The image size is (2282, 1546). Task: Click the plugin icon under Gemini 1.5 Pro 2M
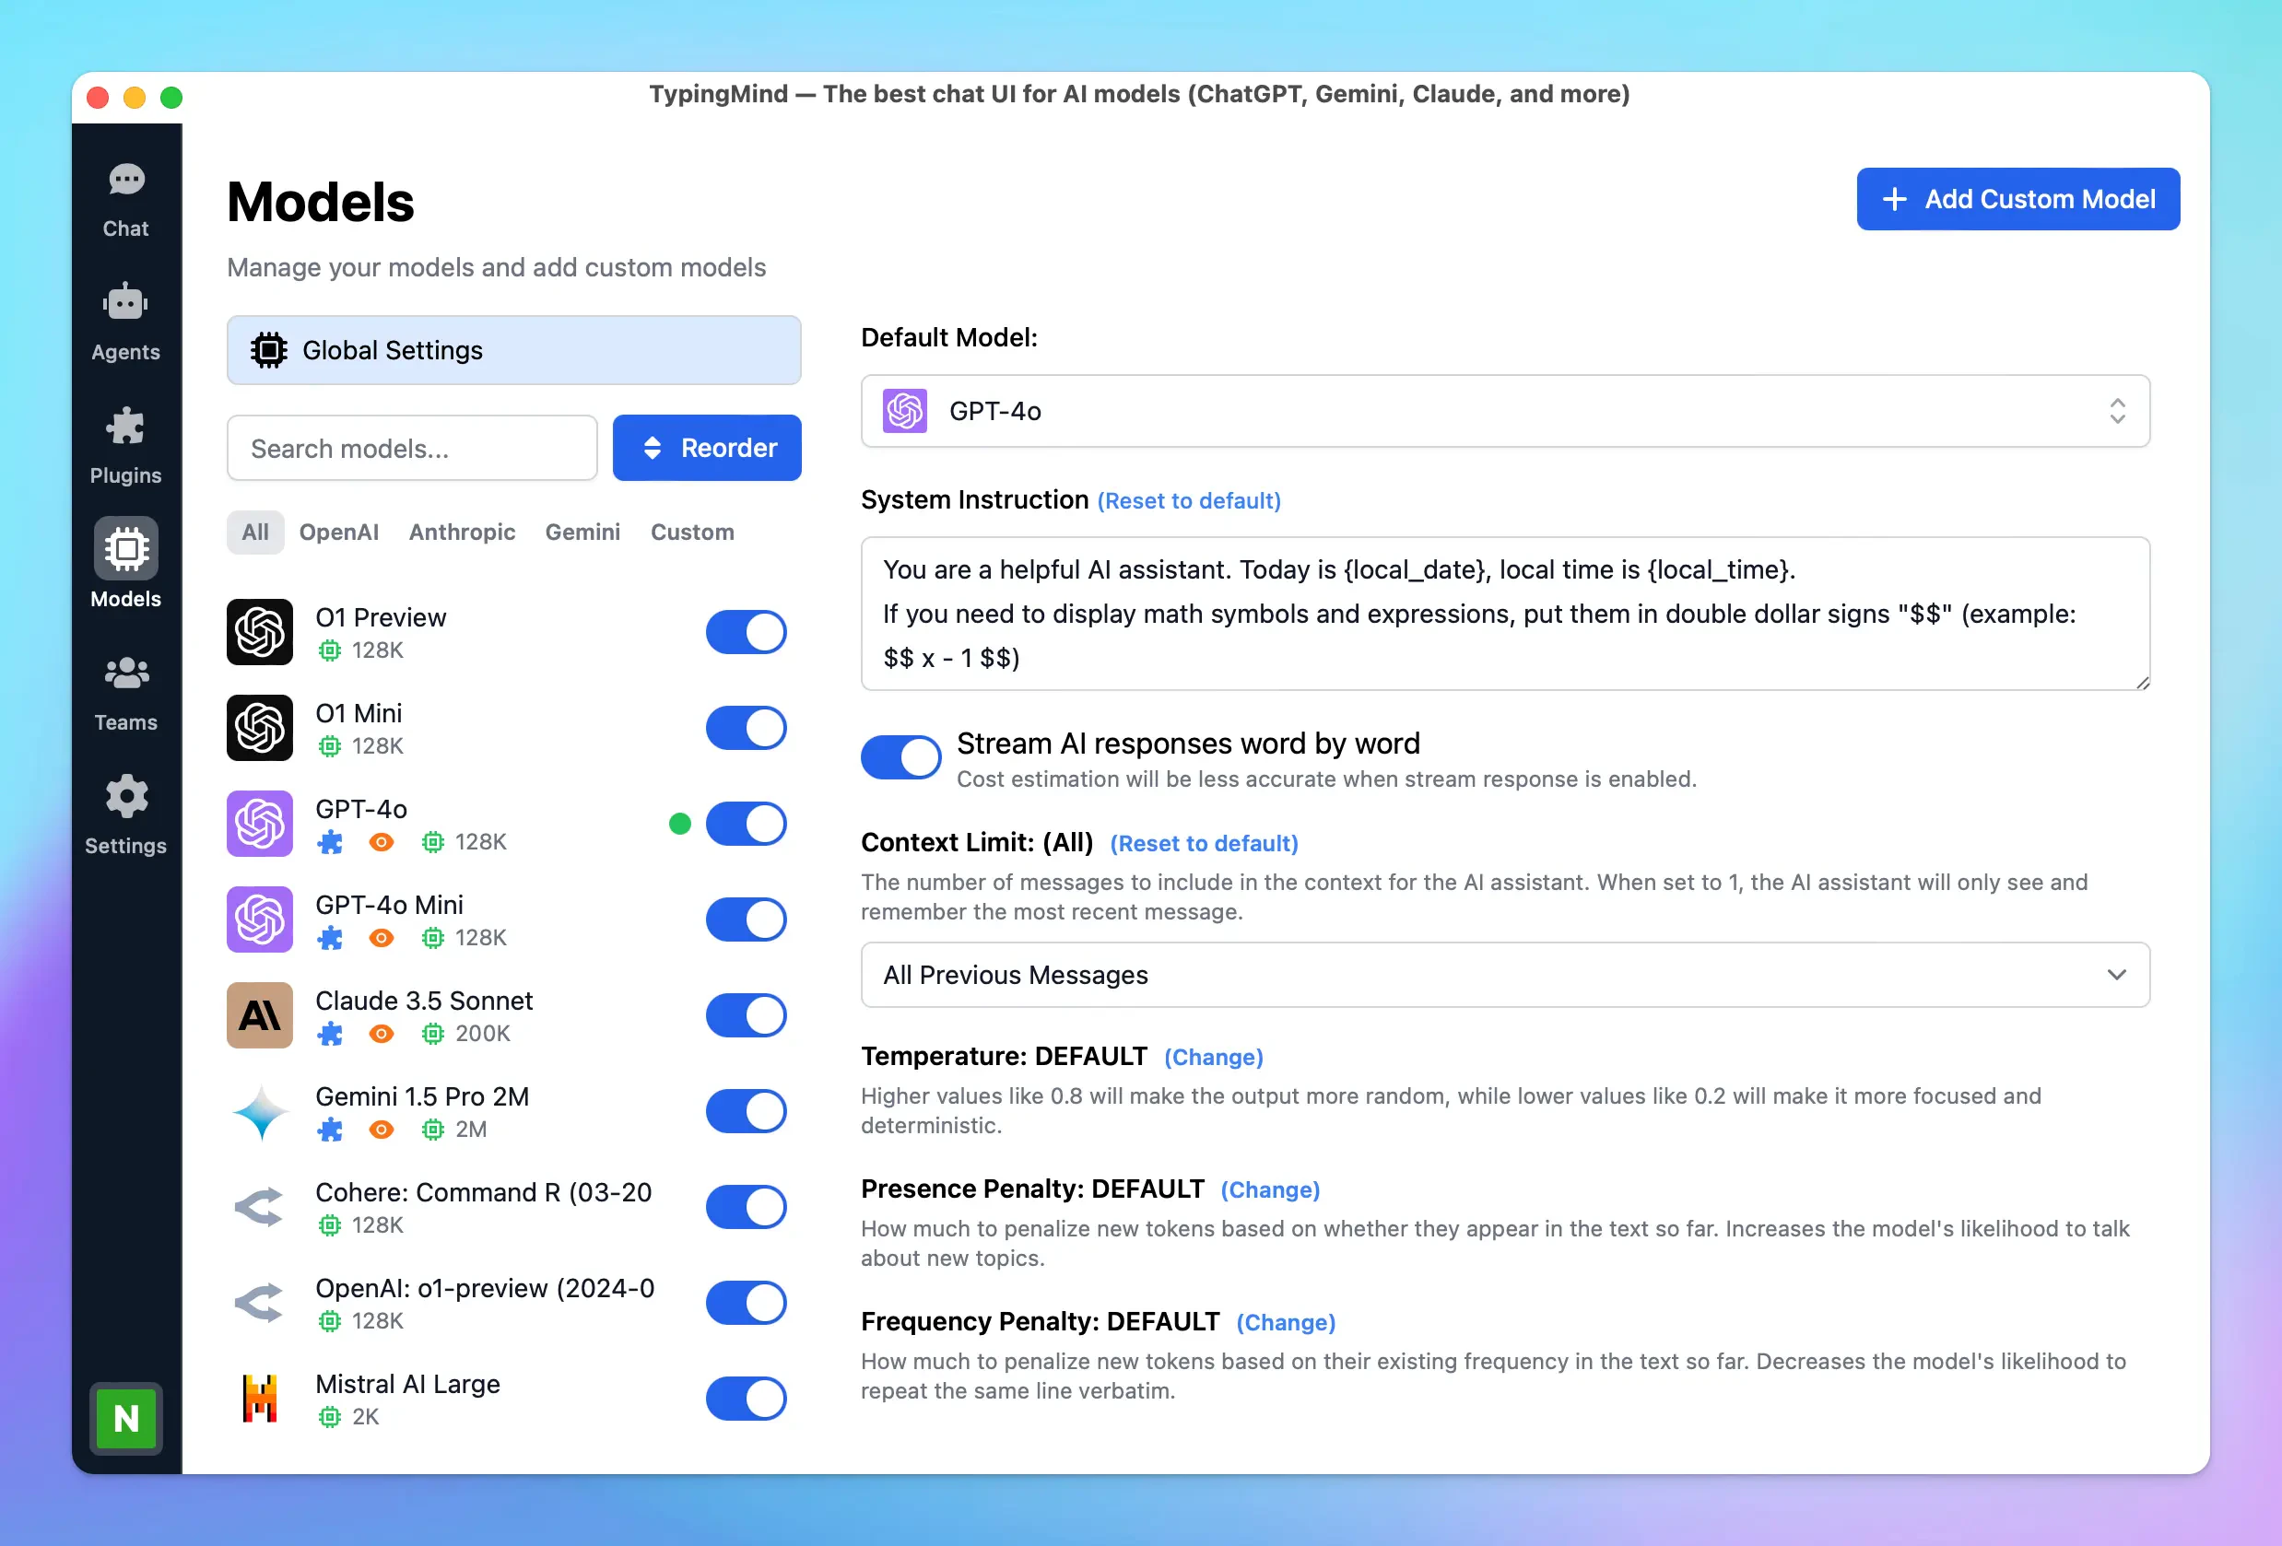tap(330, 1130)
